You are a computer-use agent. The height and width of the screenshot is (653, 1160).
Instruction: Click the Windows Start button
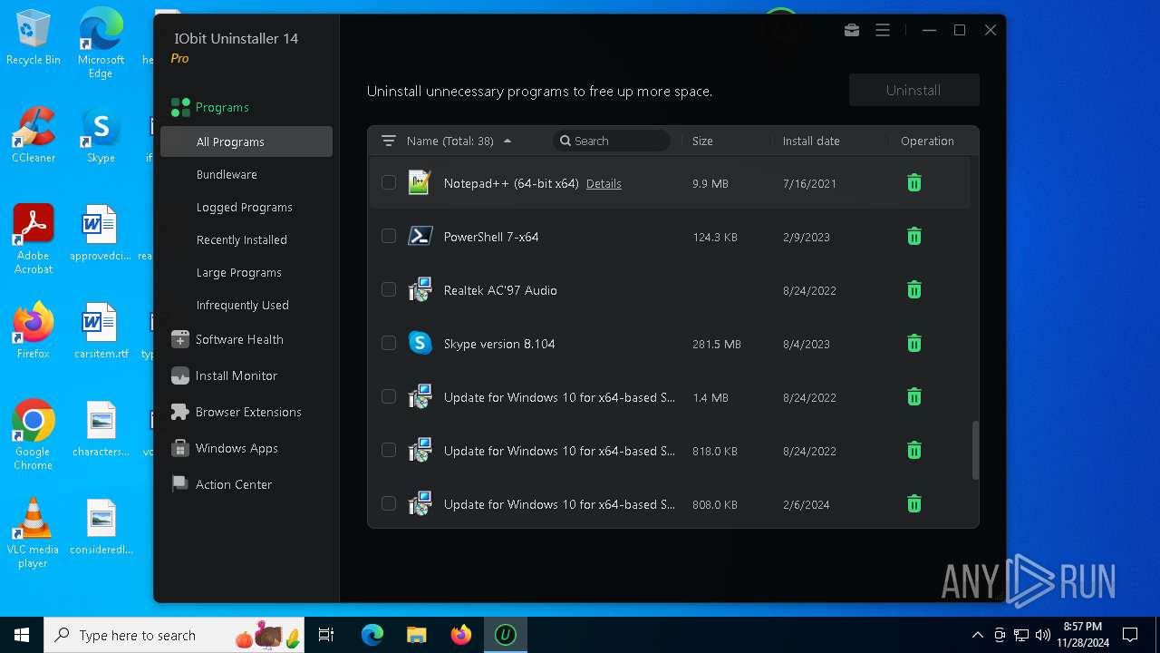click(22, 635)
